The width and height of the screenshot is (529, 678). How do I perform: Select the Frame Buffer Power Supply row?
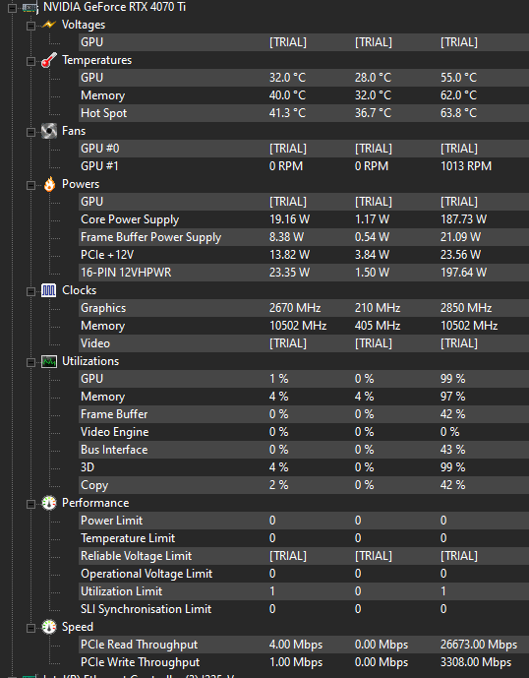point(304,237)
